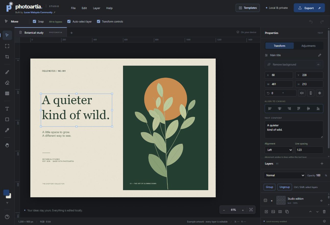Click the blue foreground color swatch
The width and height of the screenshot is (330, 225).
6,192
